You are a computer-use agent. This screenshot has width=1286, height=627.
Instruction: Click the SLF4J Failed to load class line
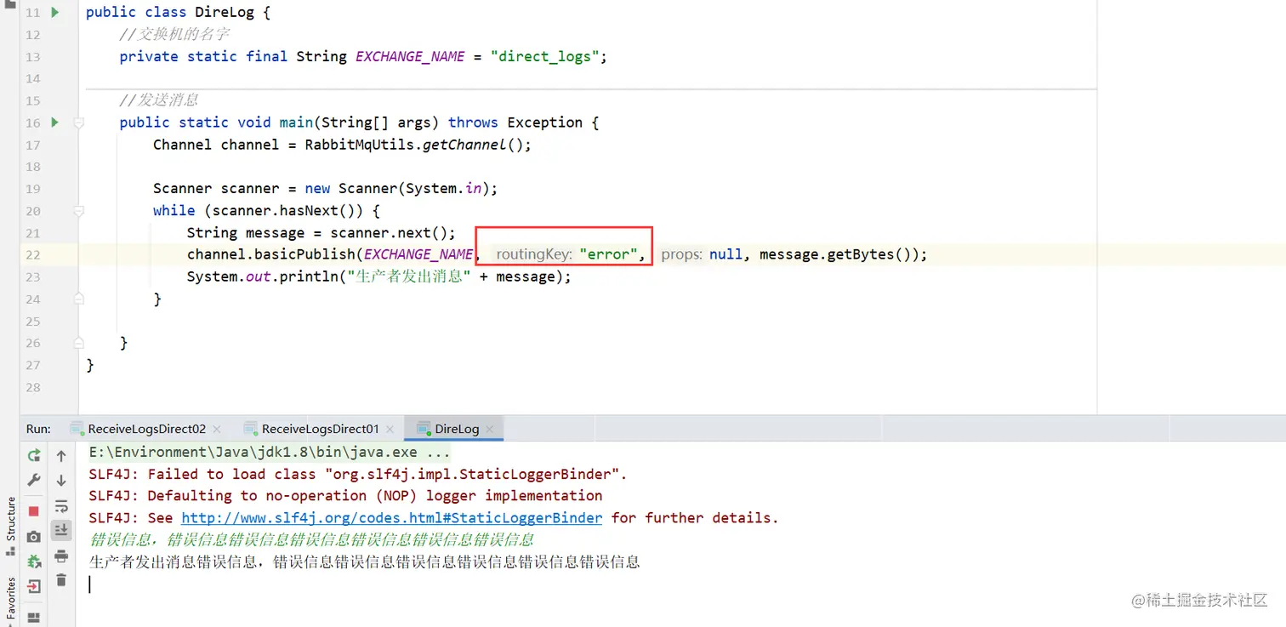click(358, 474)
